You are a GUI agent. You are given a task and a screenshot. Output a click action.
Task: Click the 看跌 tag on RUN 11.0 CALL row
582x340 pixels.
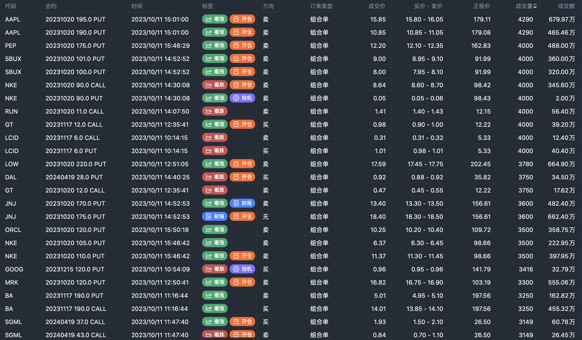[x=215, y=111]
